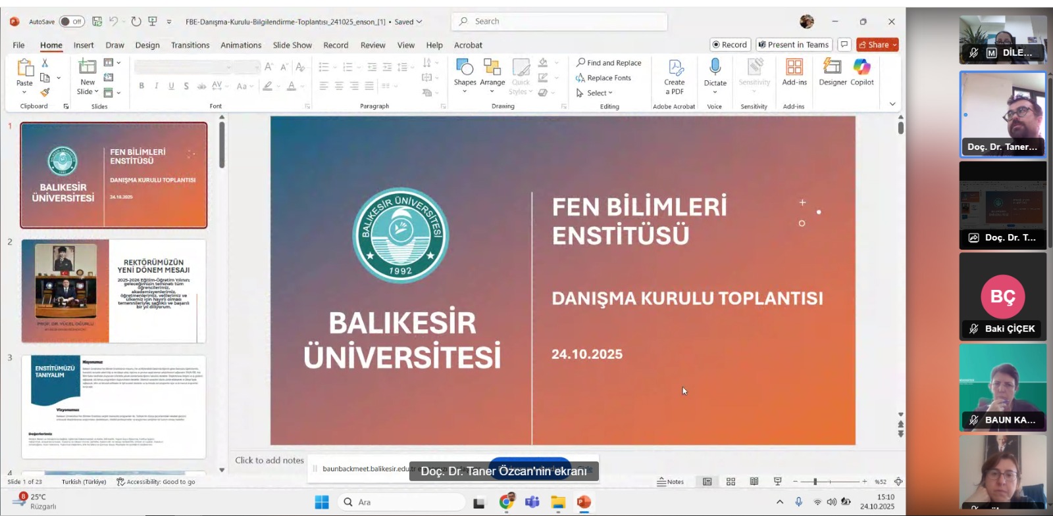Click Fit slide to window icon
This screenshot has height=516, width=1053.
pyautogui.click(x=898, y=482)
